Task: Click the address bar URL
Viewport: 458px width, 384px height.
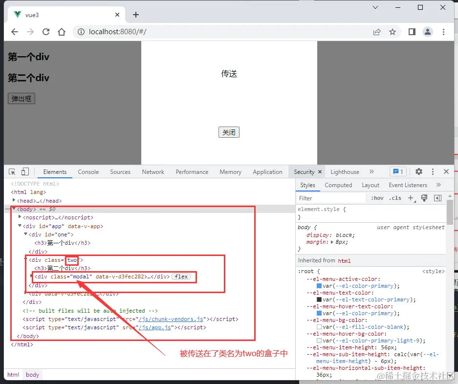Action: (x=117, y=32)
